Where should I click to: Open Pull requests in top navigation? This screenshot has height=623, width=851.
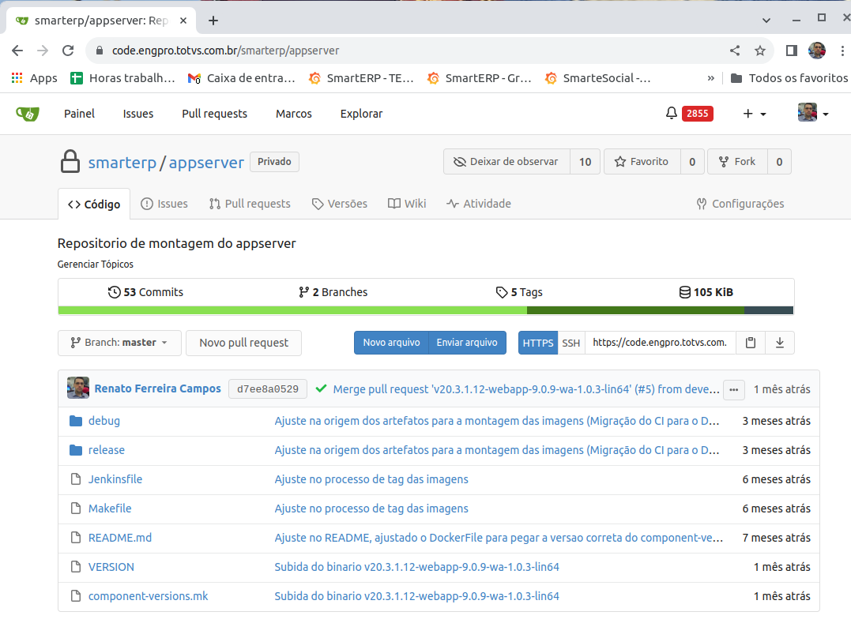coord(214,114)
